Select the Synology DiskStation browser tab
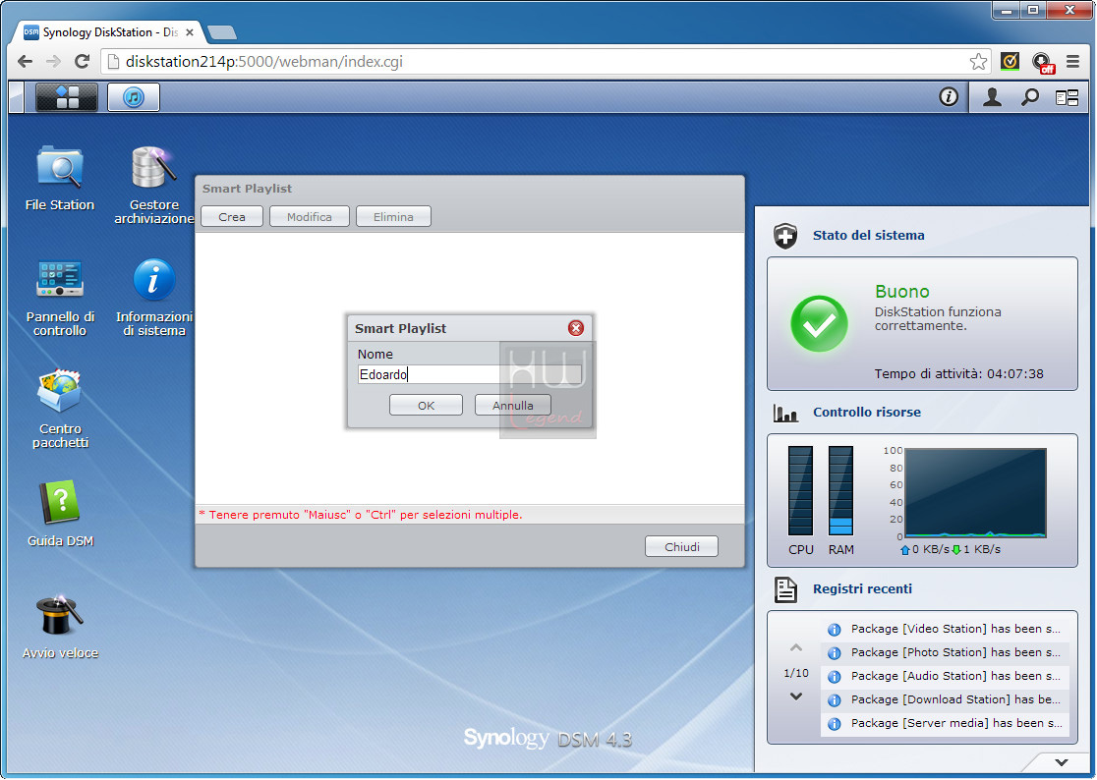The width and height of the screenshot is (1097, 780). click(x=108, y=32)
